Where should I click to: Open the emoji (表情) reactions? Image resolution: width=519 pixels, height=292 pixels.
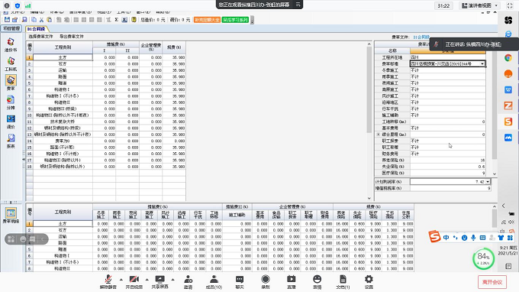pyautogui.click(x=317, y=282)
